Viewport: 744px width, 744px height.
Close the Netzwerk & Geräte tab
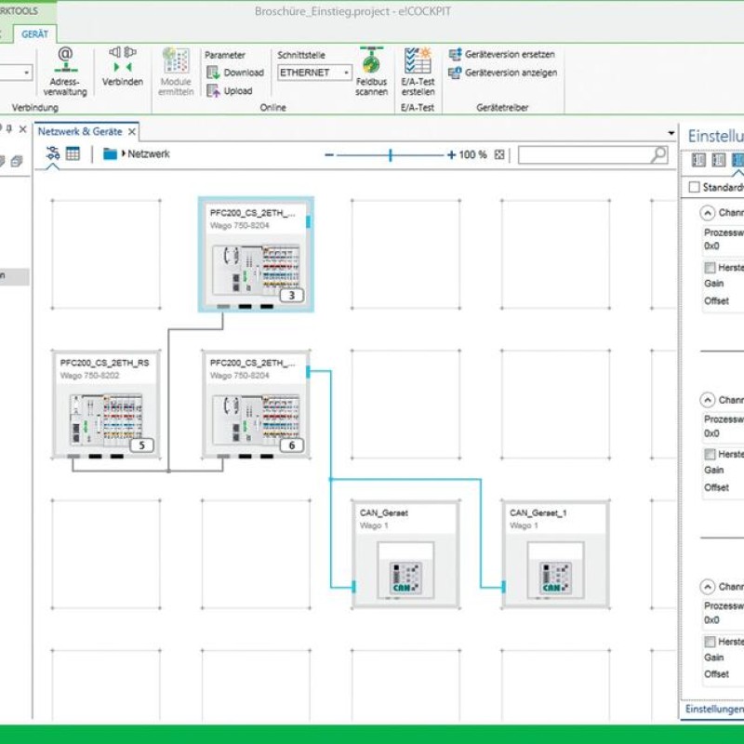[132, 131]
